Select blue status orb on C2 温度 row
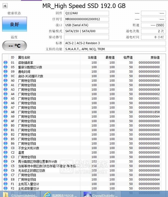Image resolution: width=168 pixels, height=197 pixels. 5,153
